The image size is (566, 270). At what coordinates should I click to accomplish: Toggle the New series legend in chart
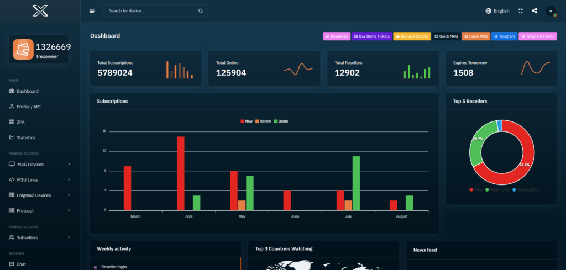point(247,121)
